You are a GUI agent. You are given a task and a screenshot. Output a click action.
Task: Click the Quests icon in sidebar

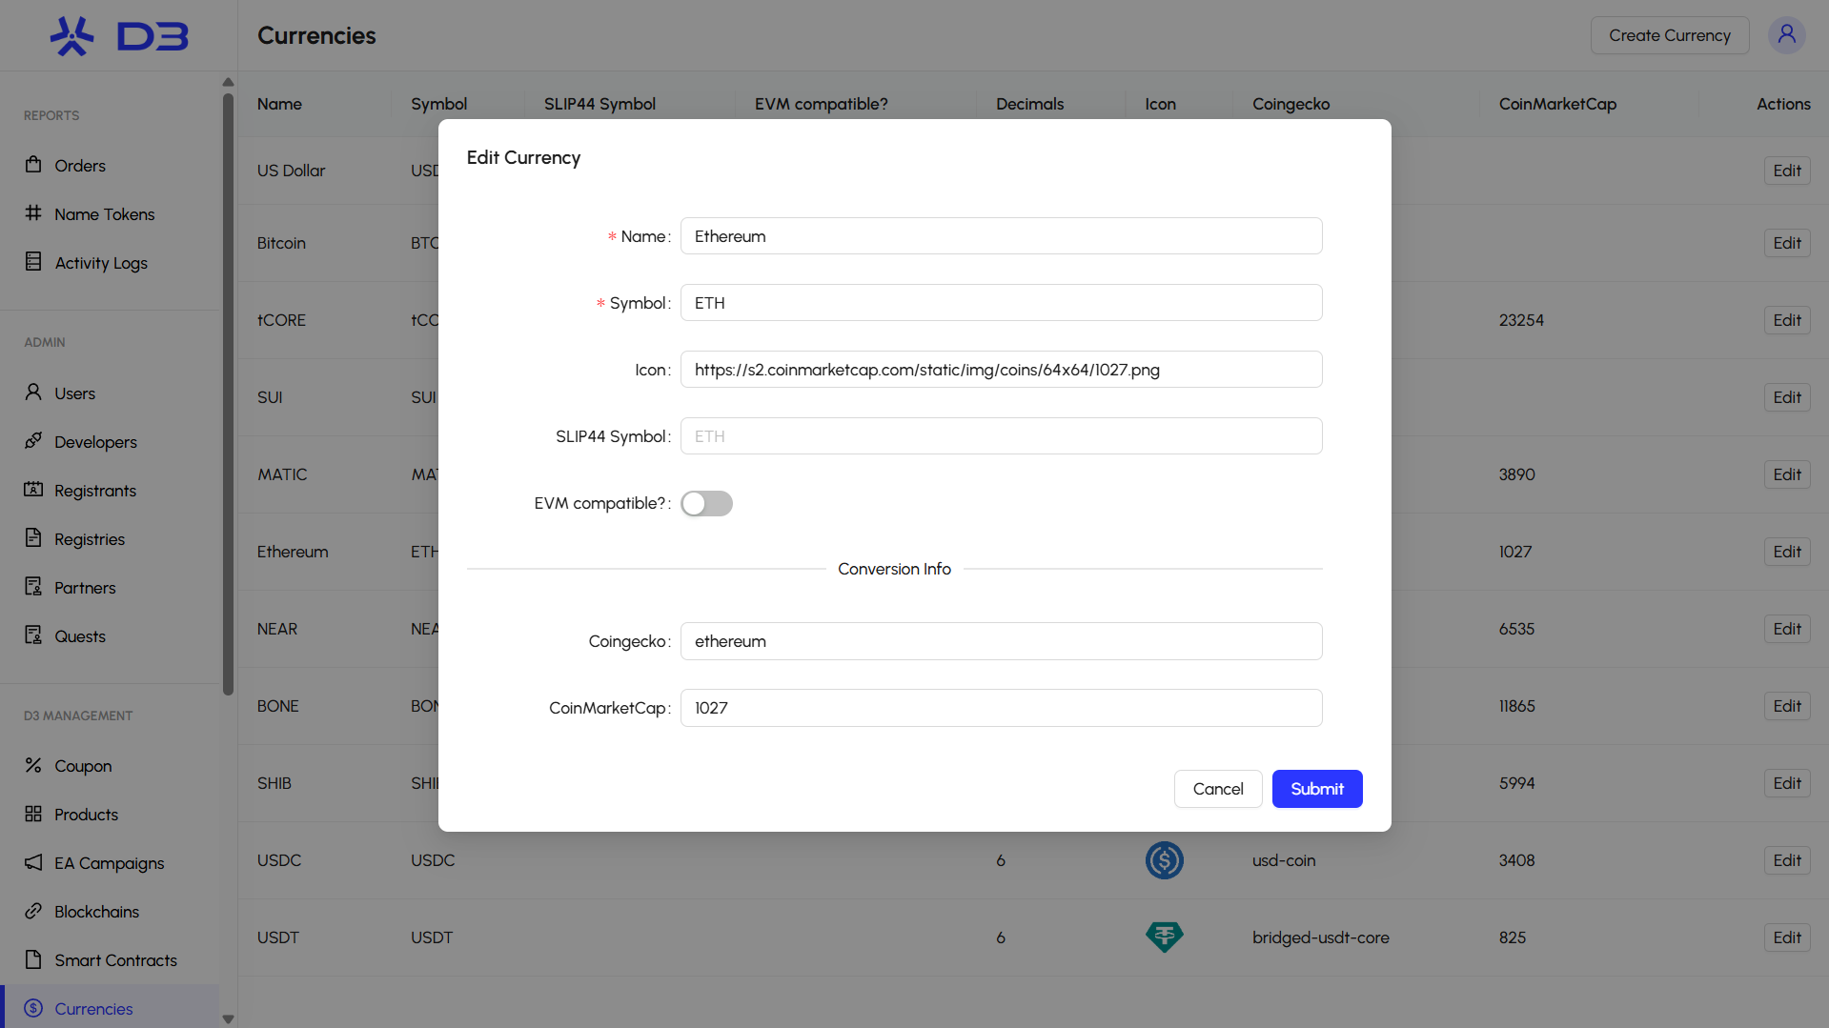[x=33, y=635]
